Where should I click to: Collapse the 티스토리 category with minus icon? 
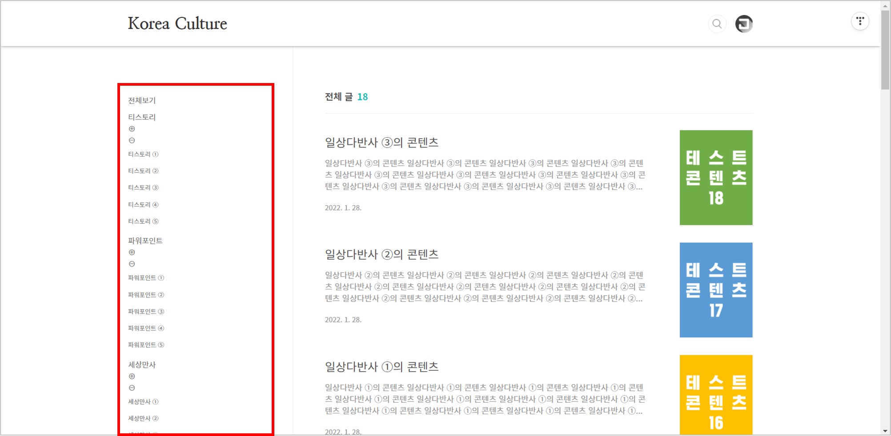(x=132, y=140)
